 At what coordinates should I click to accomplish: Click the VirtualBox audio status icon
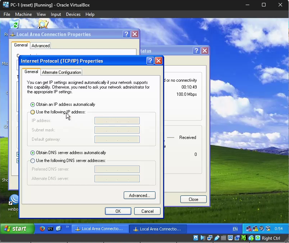click(203, 238)
